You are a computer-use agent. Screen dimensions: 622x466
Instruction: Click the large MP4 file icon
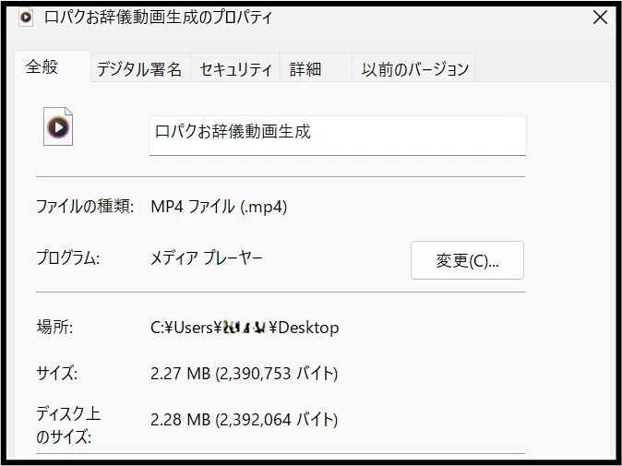58,126
